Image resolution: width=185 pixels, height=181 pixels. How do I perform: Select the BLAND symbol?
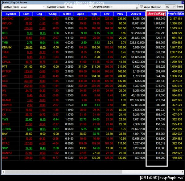pos(6,100)
